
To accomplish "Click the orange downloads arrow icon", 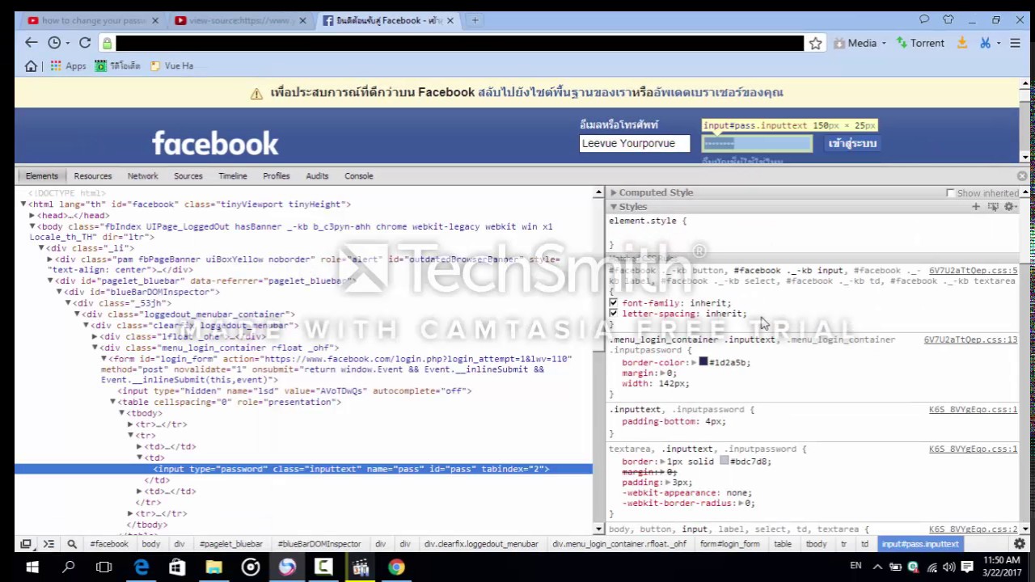I will point(962,43).
